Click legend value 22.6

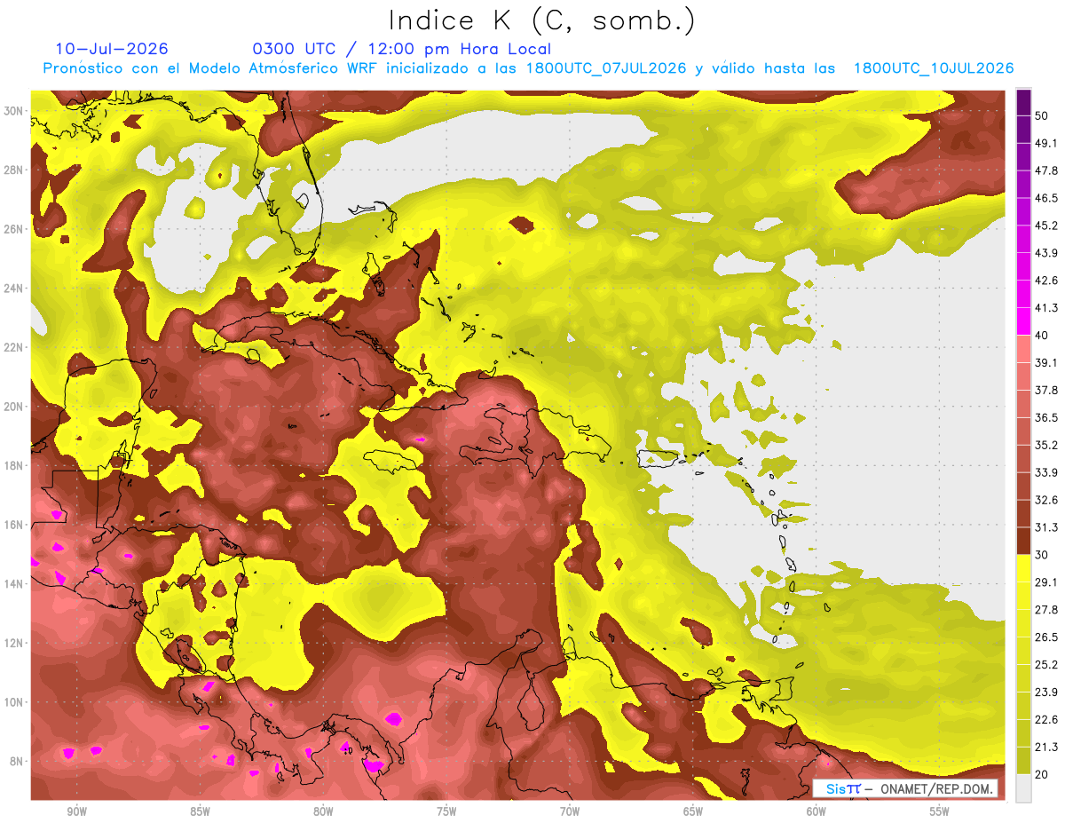[1046, 719]
